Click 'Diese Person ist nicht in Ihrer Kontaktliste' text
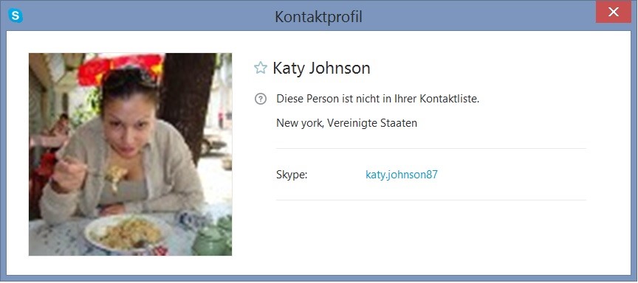The image size is (638, 283). click(377, 99)
